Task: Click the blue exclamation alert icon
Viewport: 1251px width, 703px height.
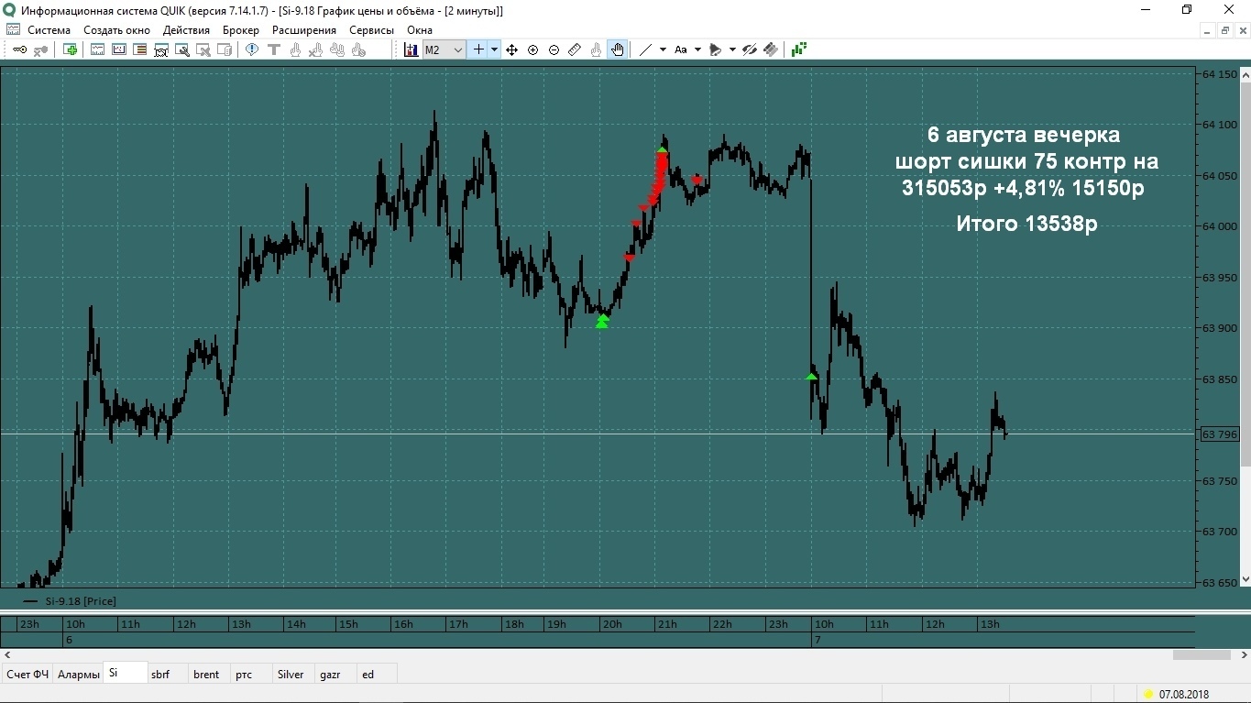Action: click(x=251, y=49)
